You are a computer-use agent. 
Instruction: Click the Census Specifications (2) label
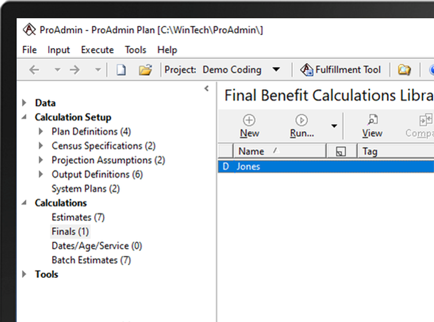coord(104,146)
